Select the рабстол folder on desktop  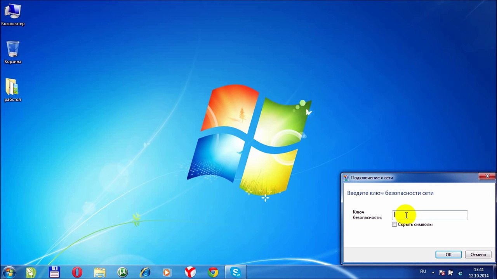point(13,90)
